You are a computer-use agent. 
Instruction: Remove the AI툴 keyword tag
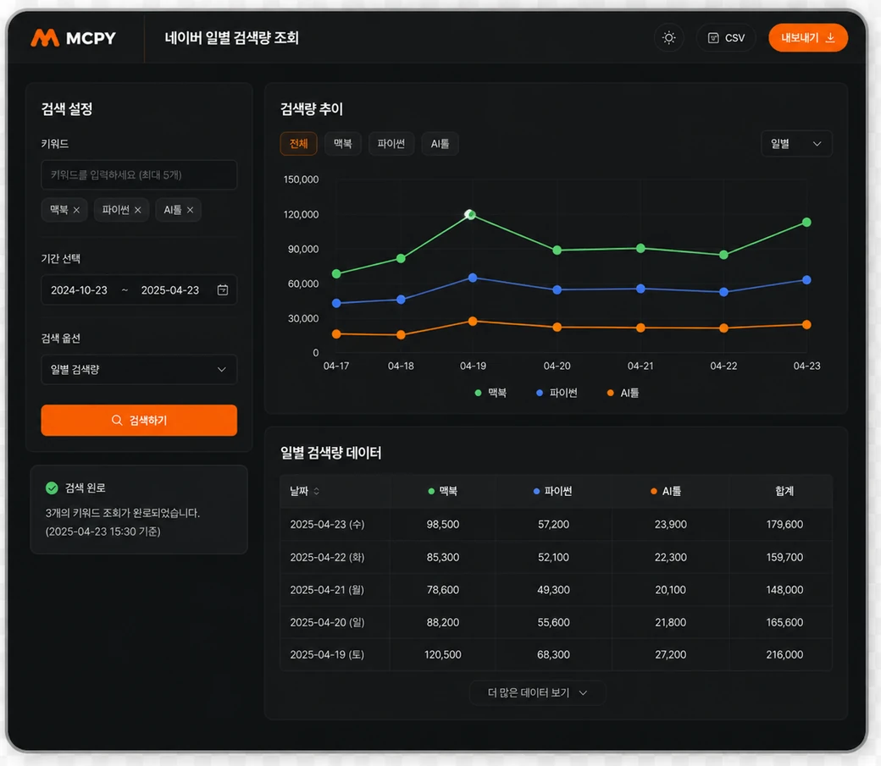[x=190, y=210]
